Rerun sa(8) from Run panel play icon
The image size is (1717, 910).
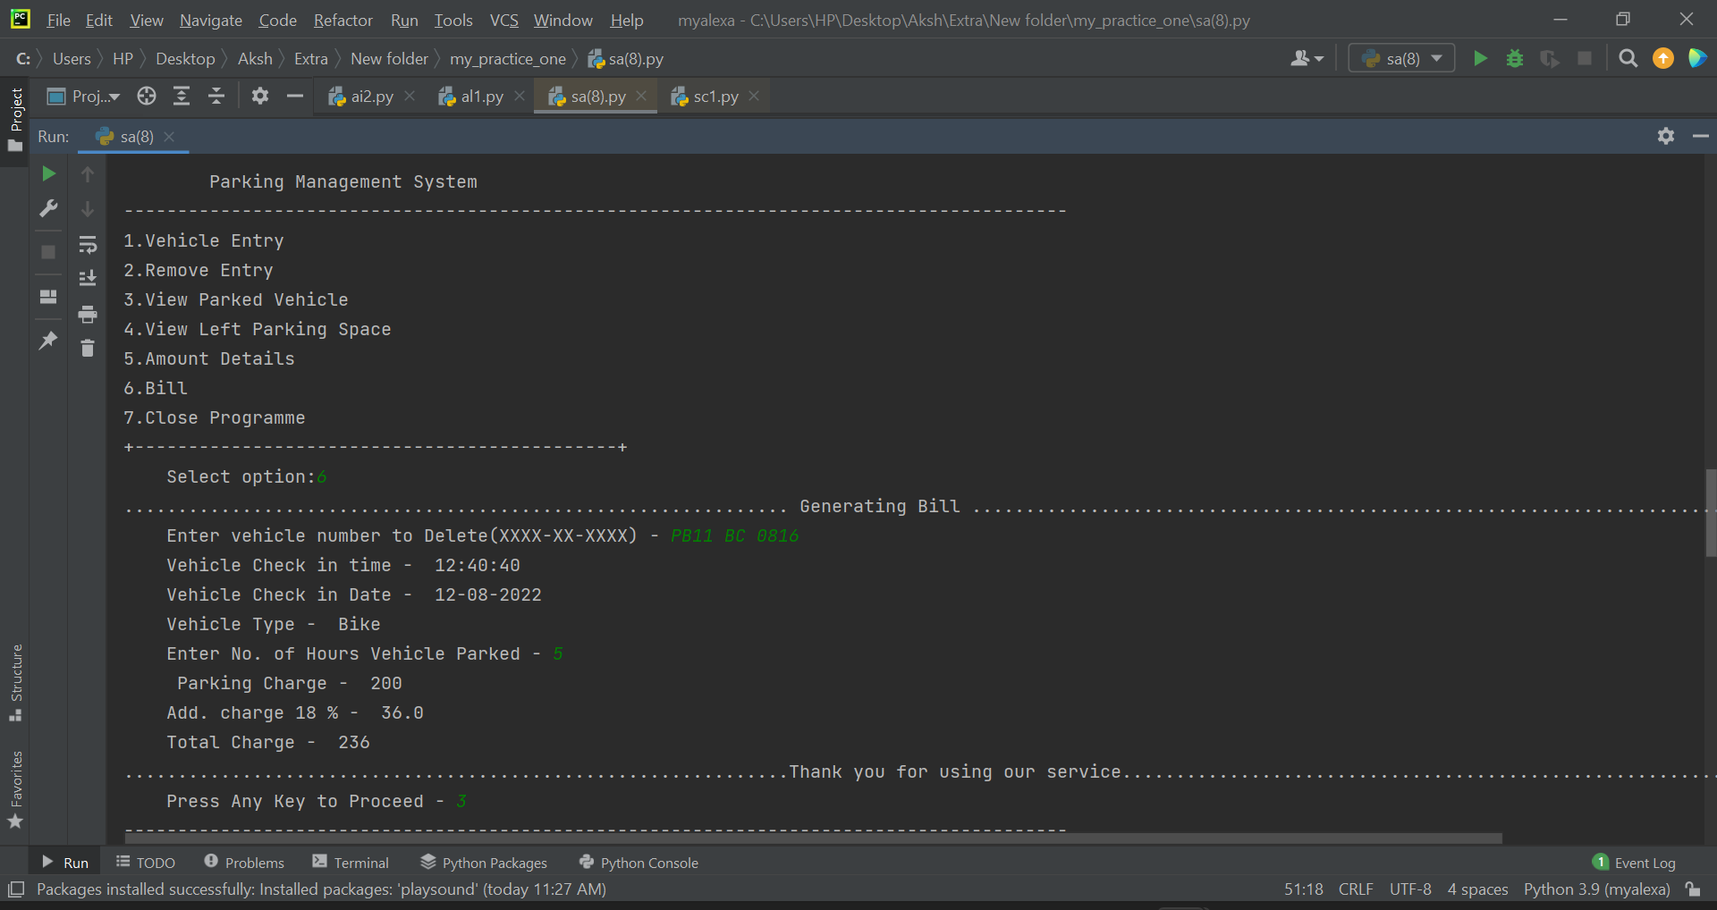49,173
